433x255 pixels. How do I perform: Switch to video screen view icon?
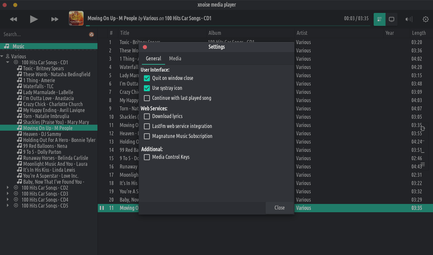(392, 19)
